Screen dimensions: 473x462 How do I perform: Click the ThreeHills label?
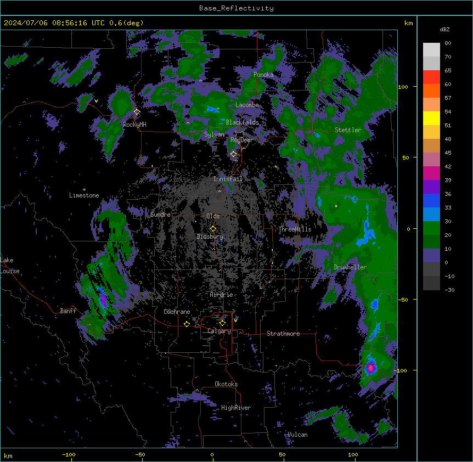click(x=295, y=229)
